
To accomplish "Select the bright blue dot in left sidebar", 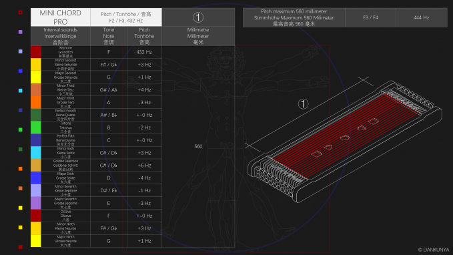I will tap(21, 71).
